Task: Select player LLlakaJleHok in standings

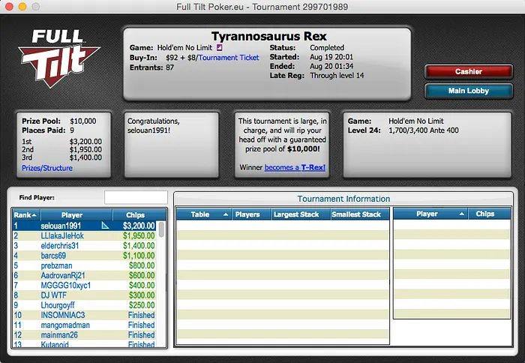Action: click(x=62, y=235)
